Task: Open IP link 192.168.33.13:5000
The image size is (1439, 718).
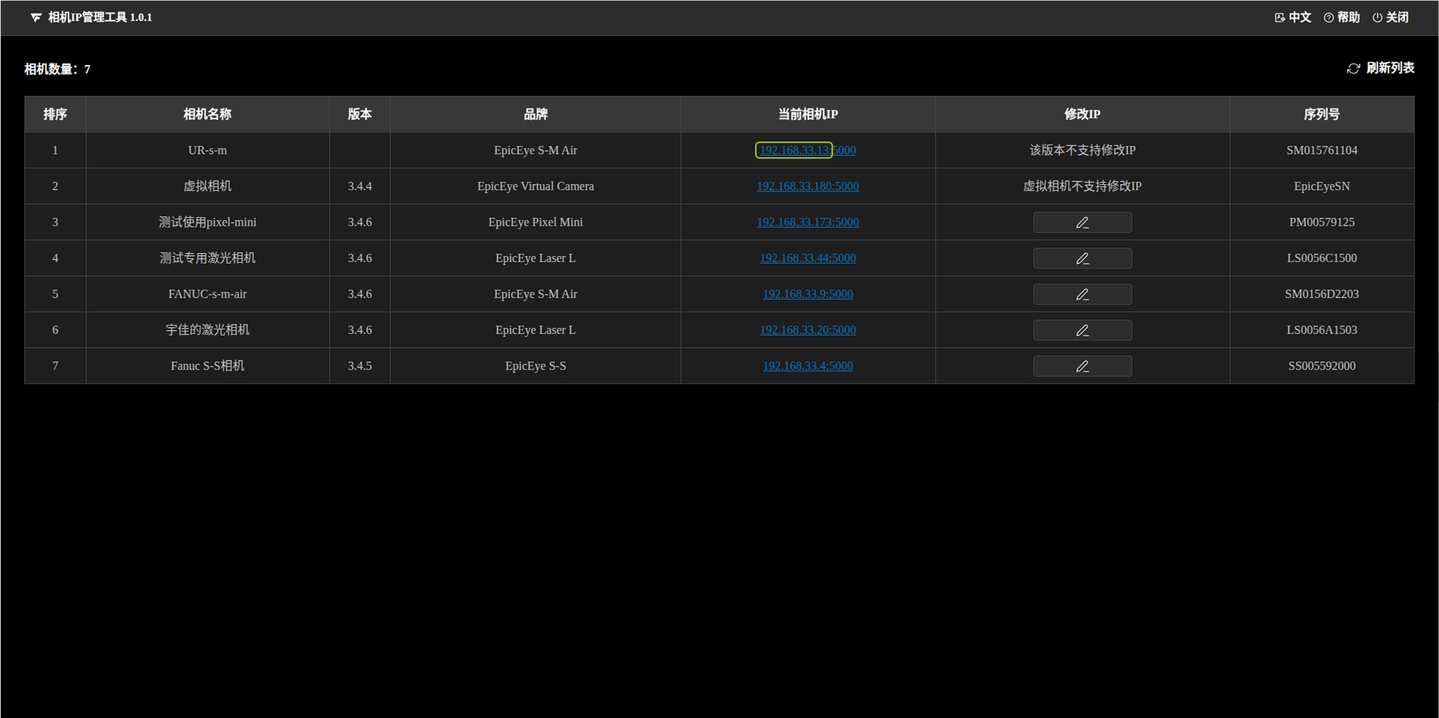Action: click(x=807, y=150)
